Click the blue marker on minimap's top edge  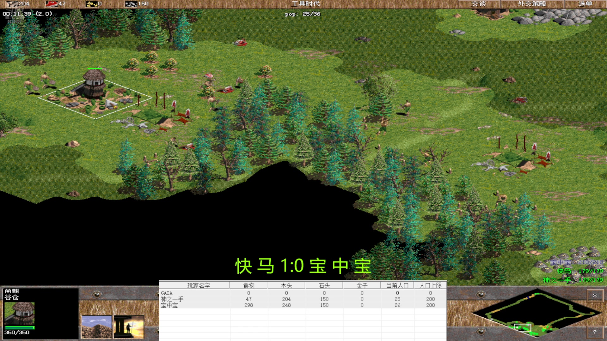pos(528,297)
